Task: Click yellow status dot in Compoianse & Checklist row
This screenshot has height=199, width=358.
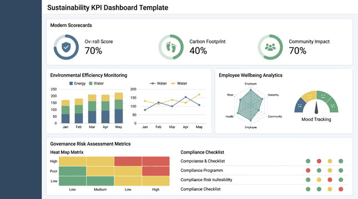Action: [330, 161]
